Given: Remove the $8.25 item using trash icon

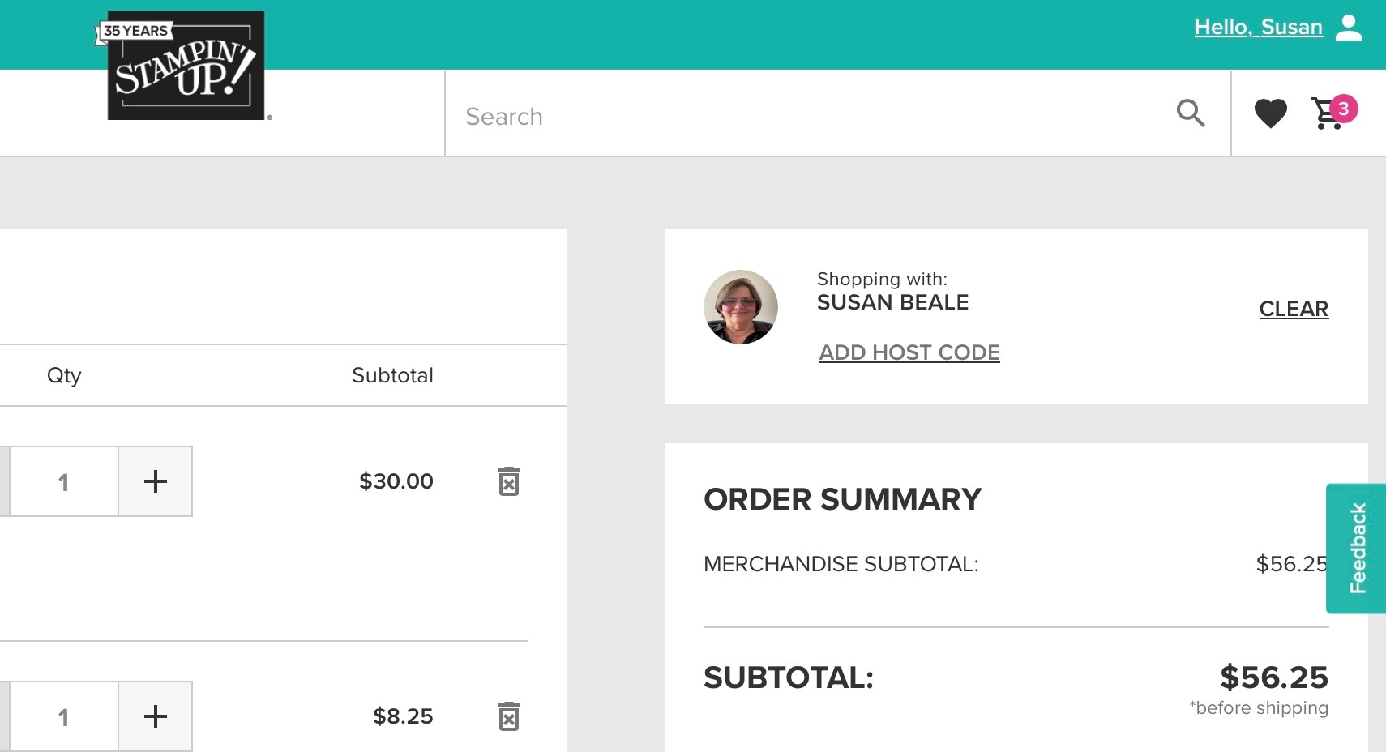Looking at the screenshot, I should pos(508,716).
